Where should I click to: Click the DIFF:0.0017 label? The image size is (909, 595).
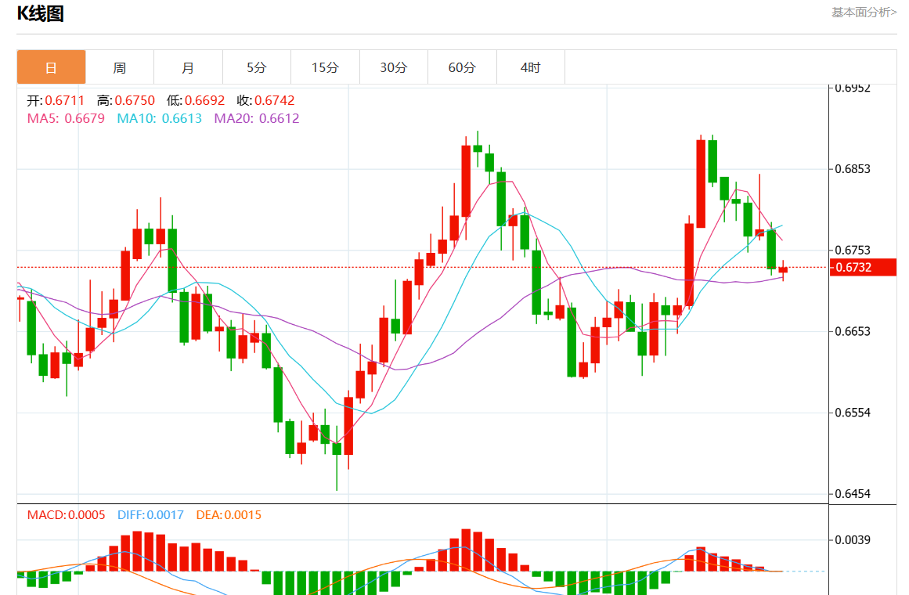tap(150, 515)
